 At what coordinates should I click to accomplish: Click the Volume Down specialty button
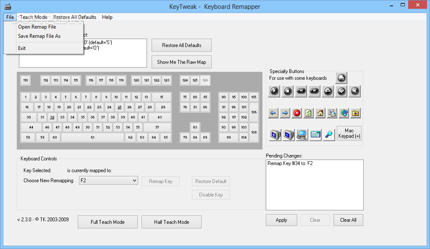tap(341, 91)
